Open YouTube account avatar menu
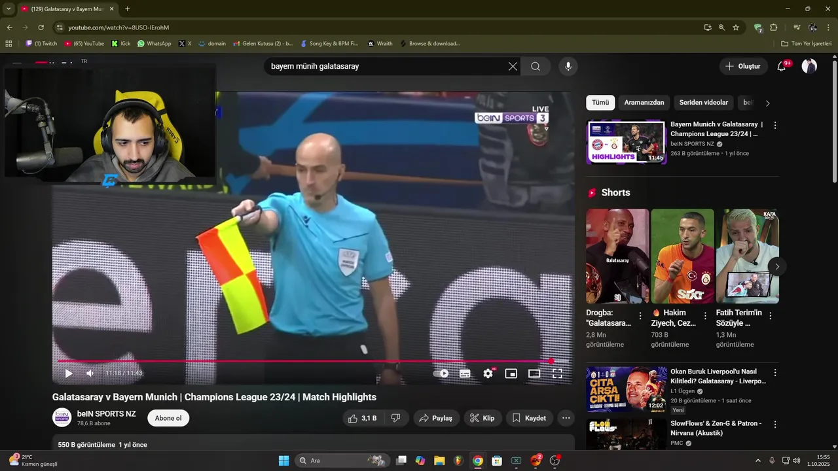This screenshot has height=471, width=838. point(810,66)
